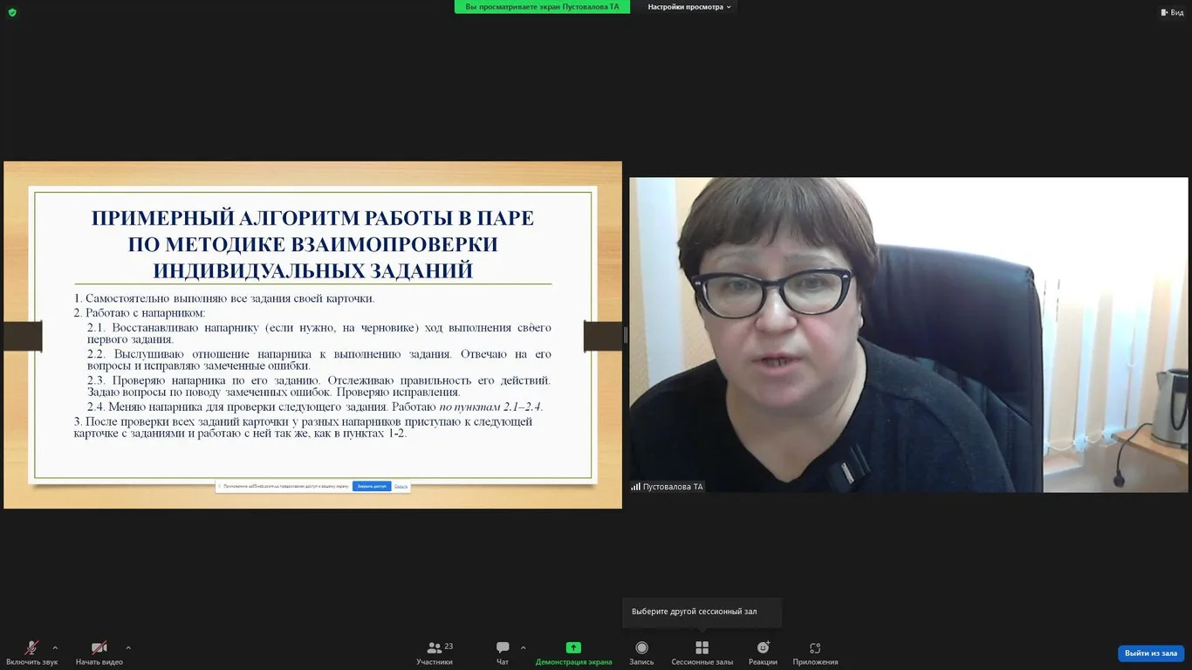Start Демонстрация экрана screen sharing
This screenshot has width=1192, height=670.
pos(573,652)
